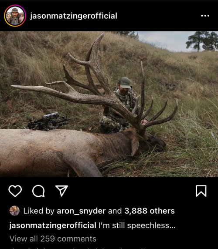Tap the hunter in the camo cap

click(x=122, y=105)
